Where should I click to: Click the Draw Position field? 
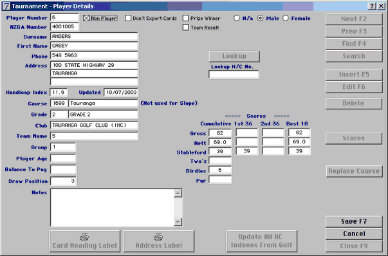[63, 181]
